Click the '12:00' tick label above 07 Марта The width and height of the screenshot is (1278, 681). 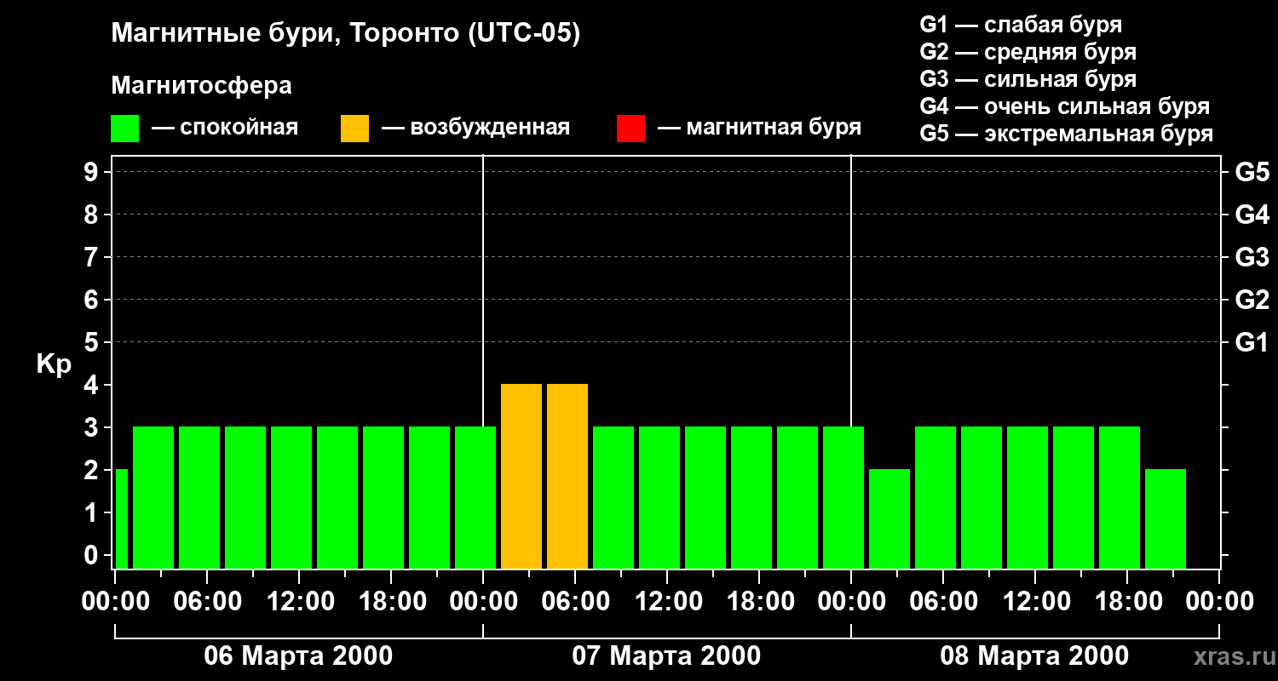coord(667,601)
